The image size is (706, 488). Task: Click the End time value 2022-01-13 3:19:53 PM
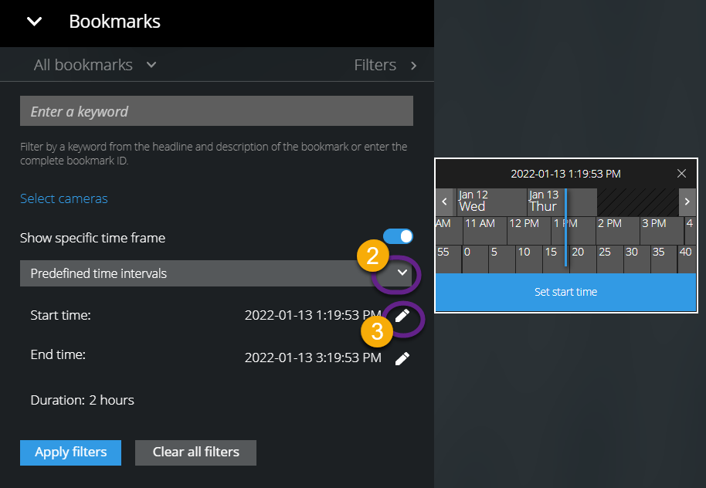pyautogui.click(x=313, y=358)
